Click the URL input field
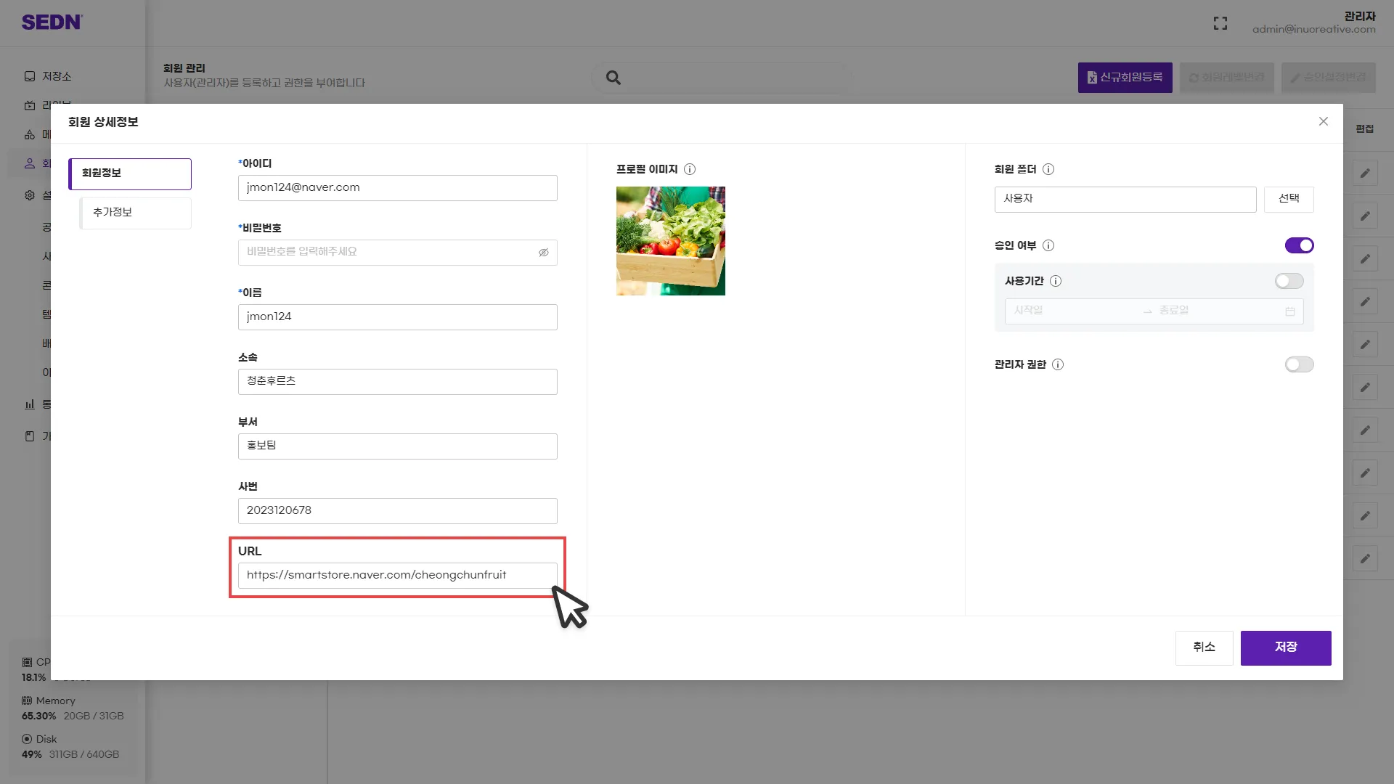The image size is (1394, 784). (x=397, y=575)
